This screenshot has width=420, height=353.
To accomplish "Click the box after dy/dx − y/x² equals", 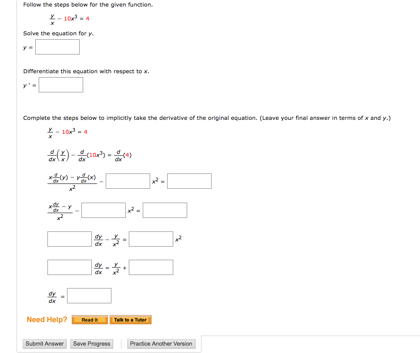I will coord(150,238).
